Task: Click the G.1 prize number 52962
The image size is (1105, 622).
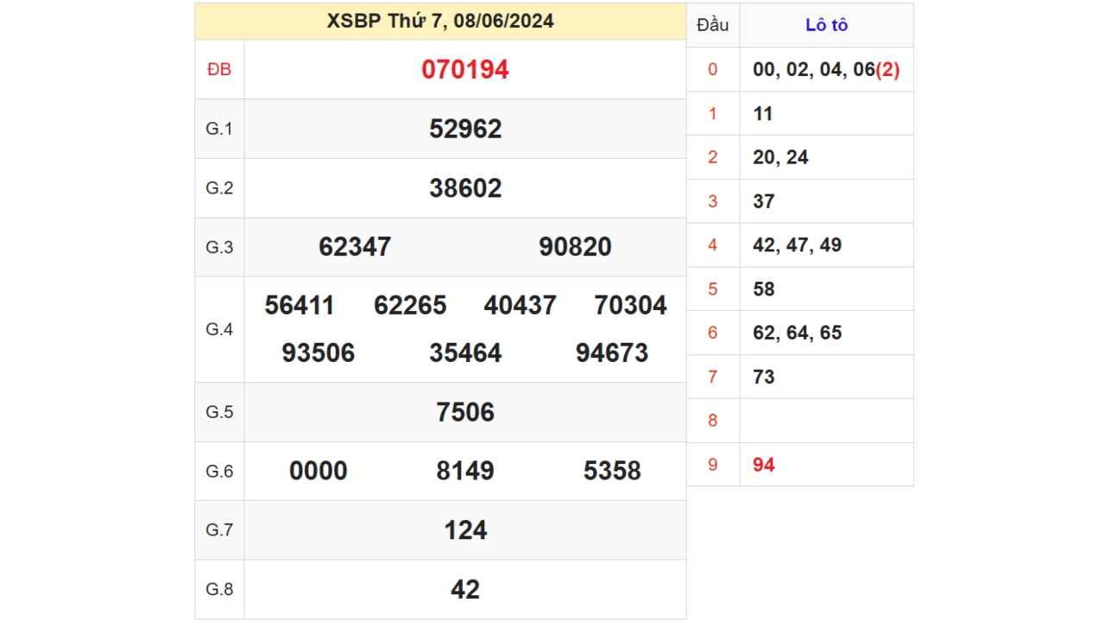Action: tap(465, 129)
